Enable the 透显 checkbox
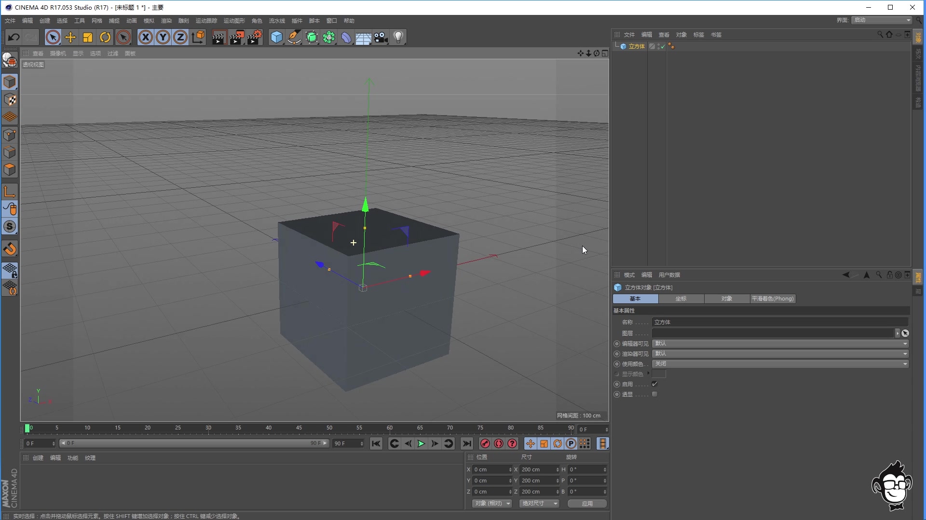926x520 pixels. (654, 394)
